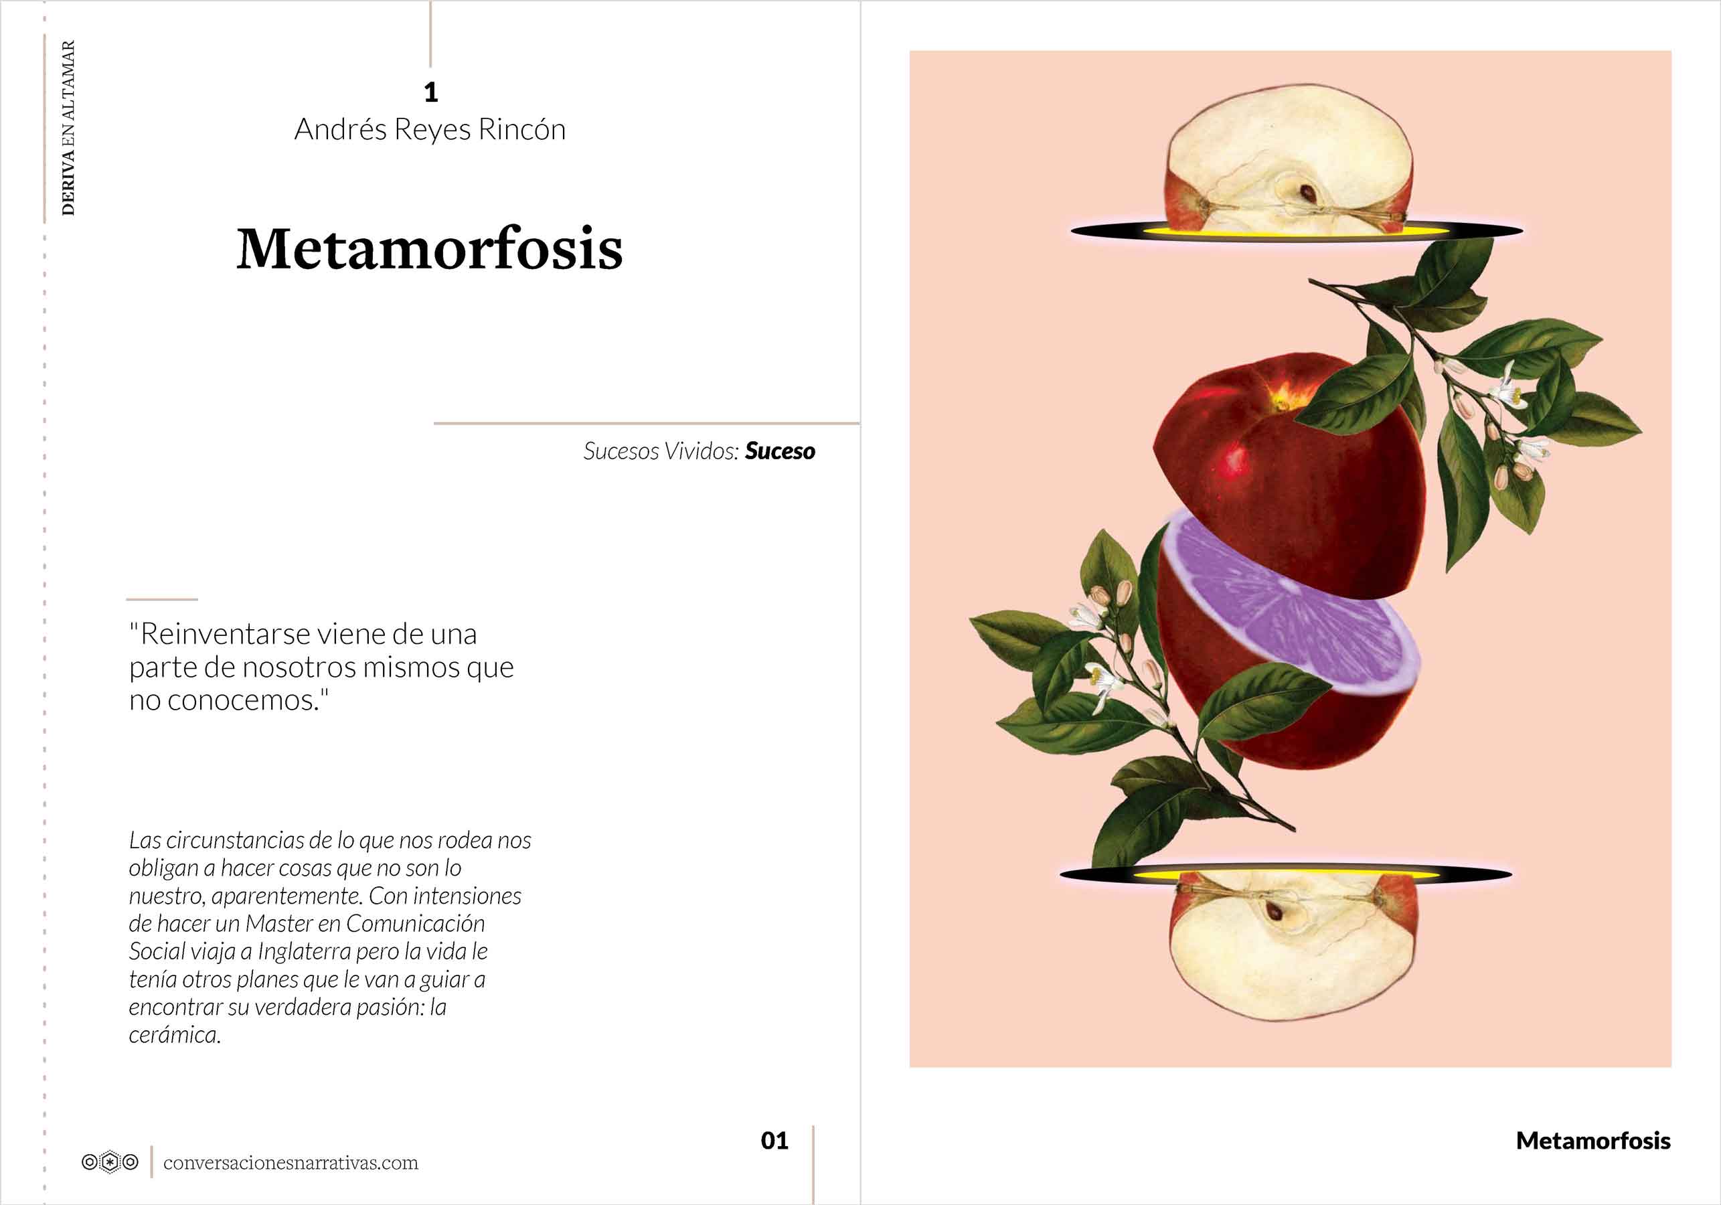Open the conversacionesnarrativas.com link

coord(291,1163)
